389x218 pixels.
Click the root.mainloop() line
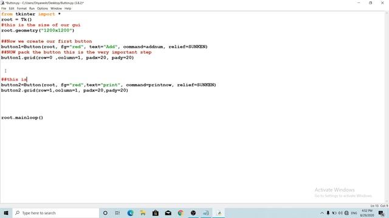pos(22,117)
